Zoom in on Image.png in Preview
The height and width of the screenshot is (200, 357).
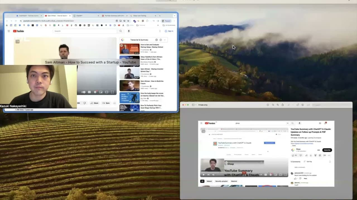click(x=278, y=105)
